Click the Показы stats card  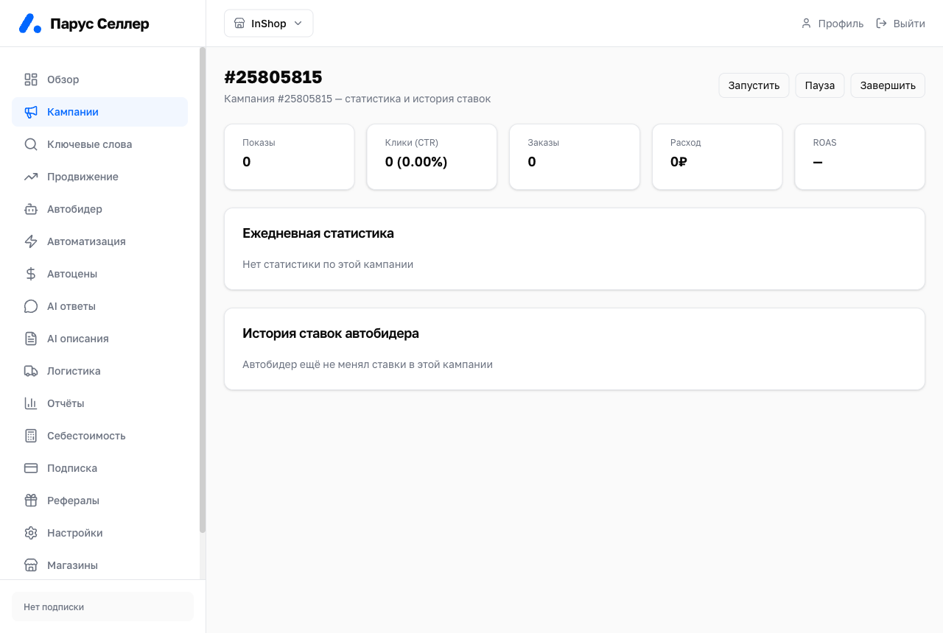(x=290, y=157)
